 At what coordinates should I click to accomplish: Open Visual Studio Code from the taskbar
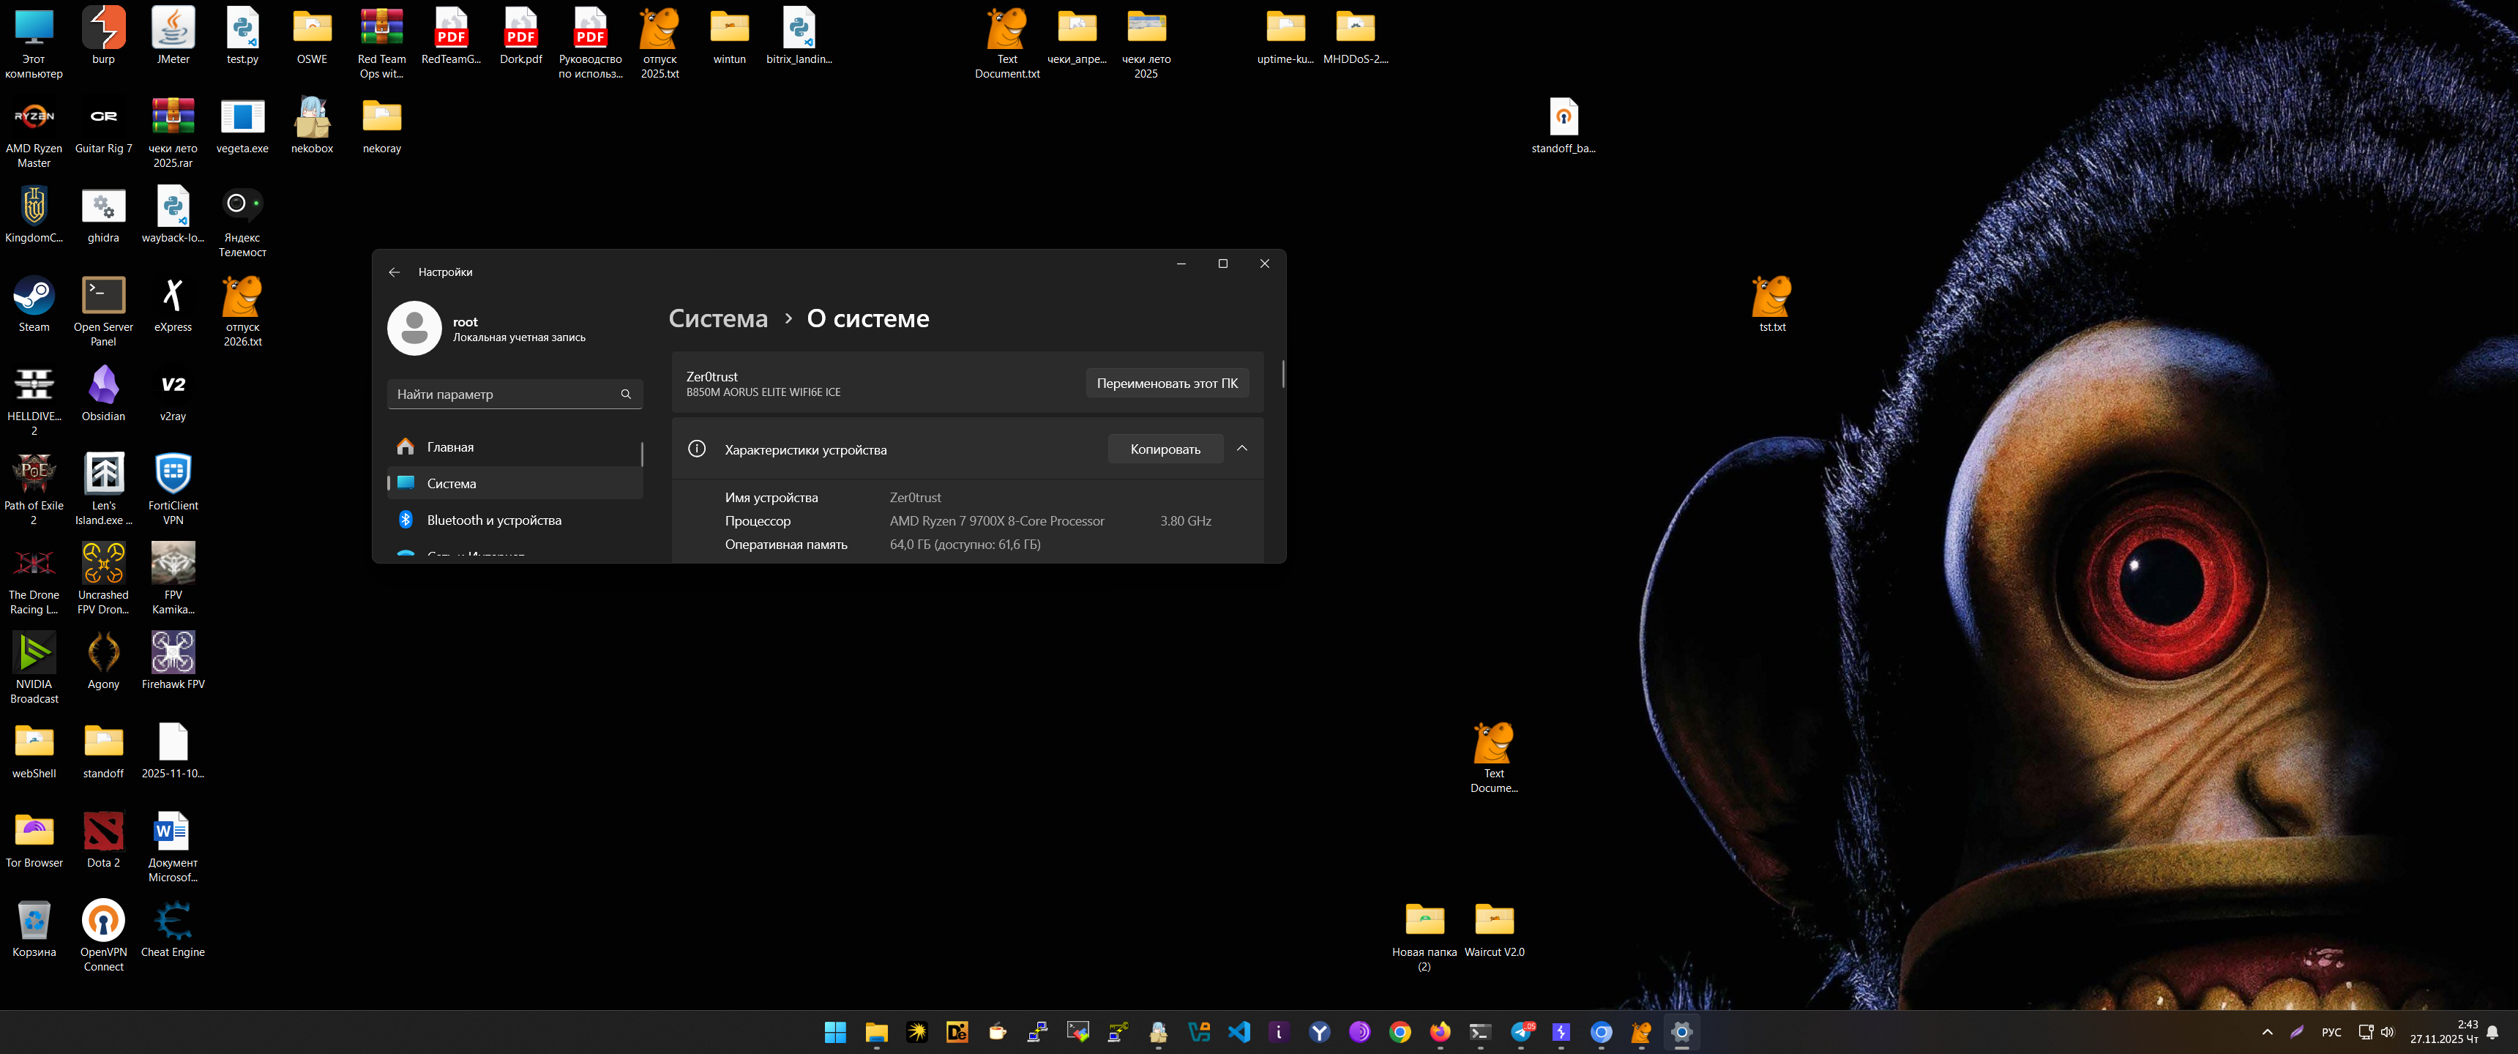click(1239, 1031)
